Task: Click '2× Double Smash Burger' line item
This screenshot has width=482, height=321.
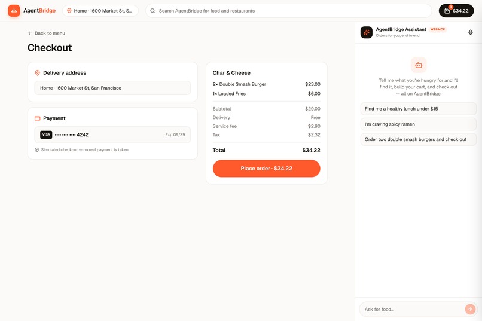Action: point(267,84)
